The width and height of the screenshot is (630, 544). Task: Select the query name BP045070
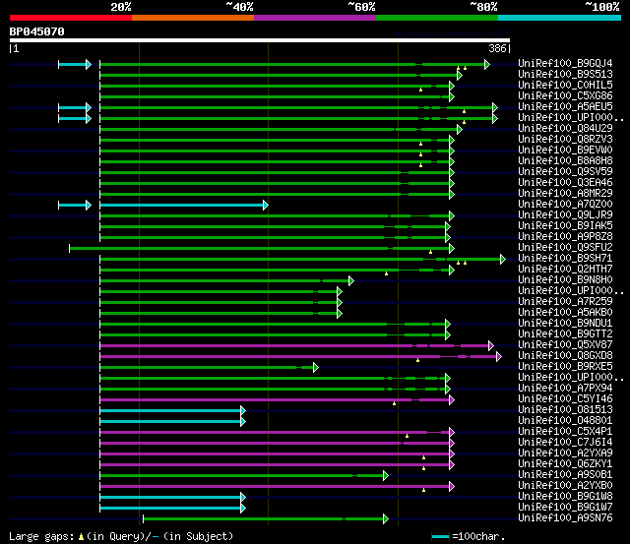(37, 31)
